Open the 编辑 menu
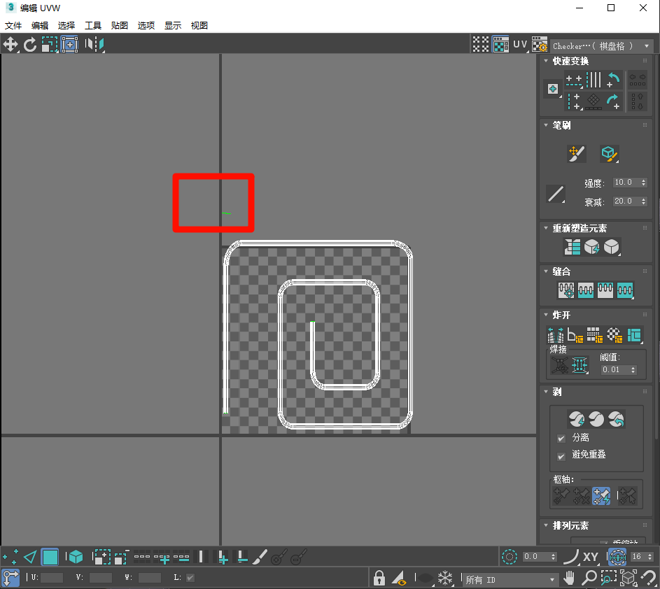660x589 pixels. pos(40,26)
